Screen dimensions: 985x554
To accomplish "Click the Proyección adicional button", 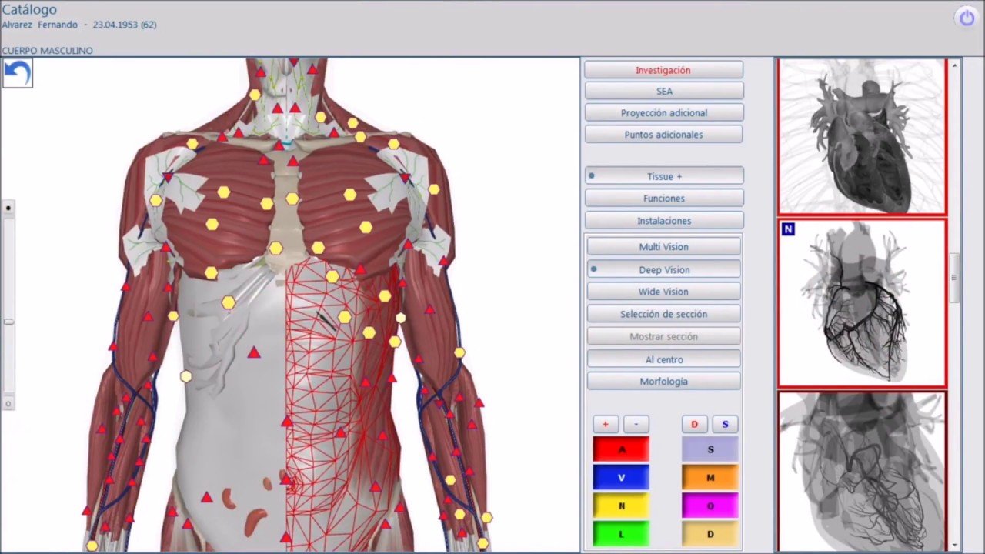I will tap(663, 113).
